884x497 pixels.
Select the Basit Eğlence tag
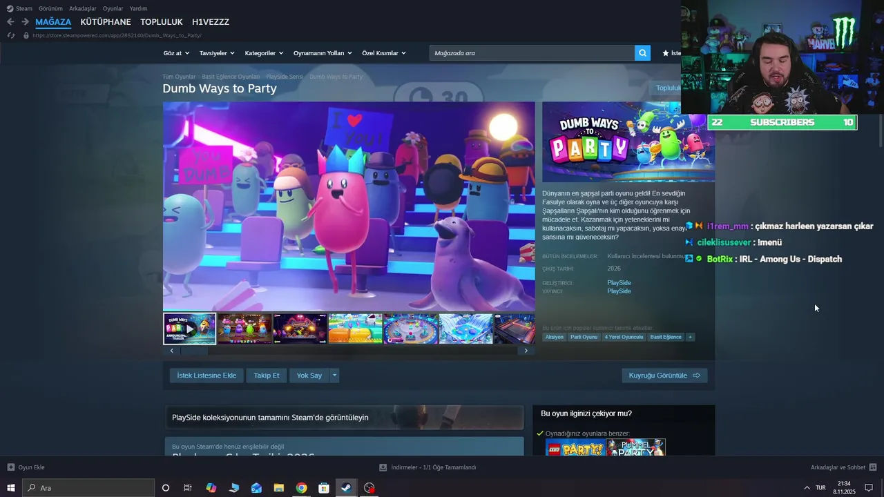[666, 337]
